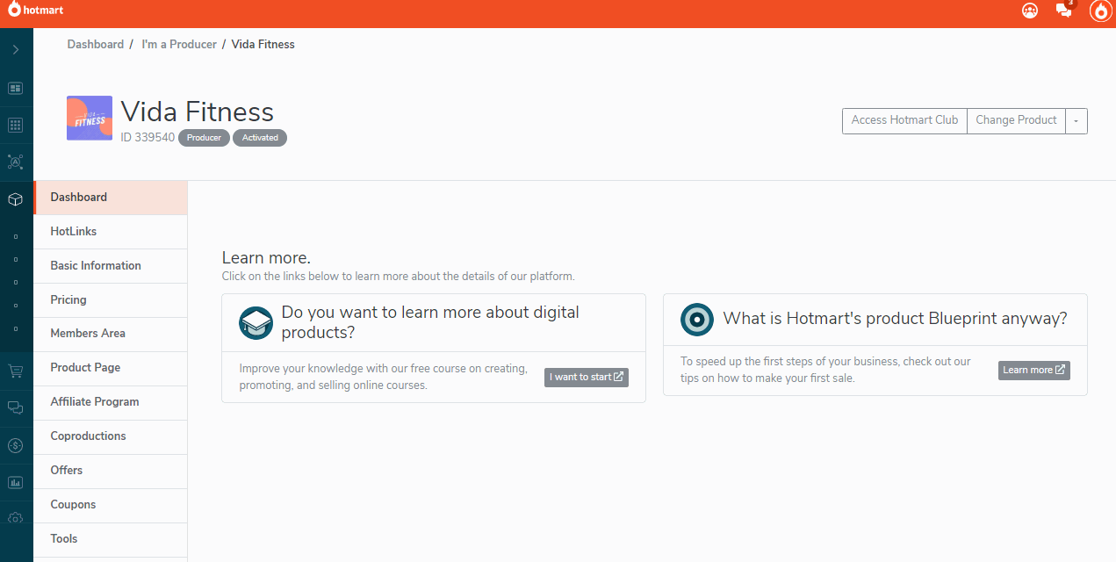Viewport: 1116px width, 562px height.
Task: Open the gear settings icon in sidebar
Action: coord(16,519)
